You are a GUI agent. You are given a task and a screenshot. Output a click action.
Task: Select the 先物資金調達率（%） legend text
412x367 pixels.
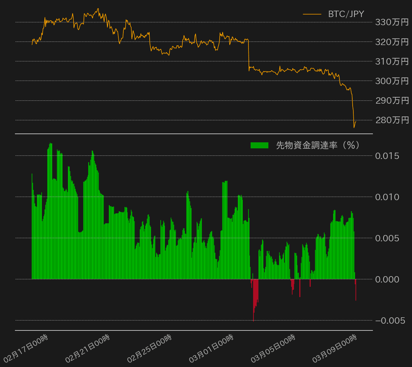point(317,145)
